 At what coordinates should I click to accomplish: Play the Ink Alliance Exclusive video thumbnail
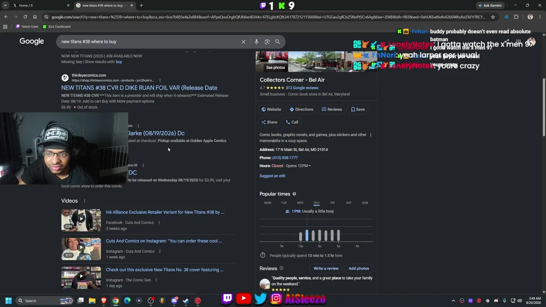click(81, 220)
